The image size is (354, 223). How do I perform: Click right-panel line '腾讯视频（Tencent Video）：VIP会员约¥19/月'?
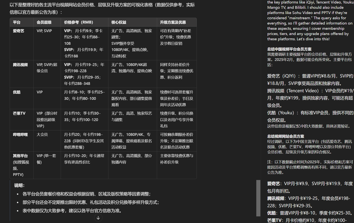coord(310,98)
